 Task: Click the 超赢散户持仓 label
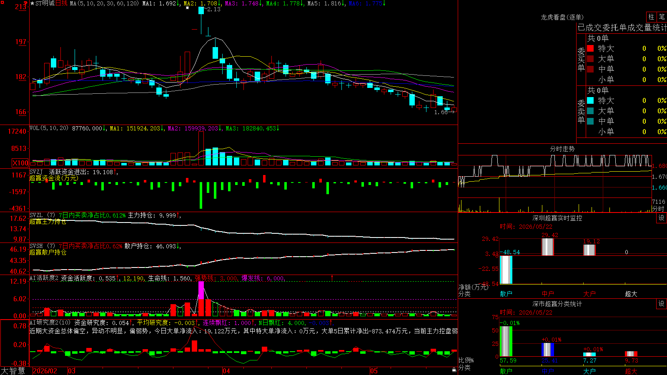pyautogui.click(x=48, y=252)
